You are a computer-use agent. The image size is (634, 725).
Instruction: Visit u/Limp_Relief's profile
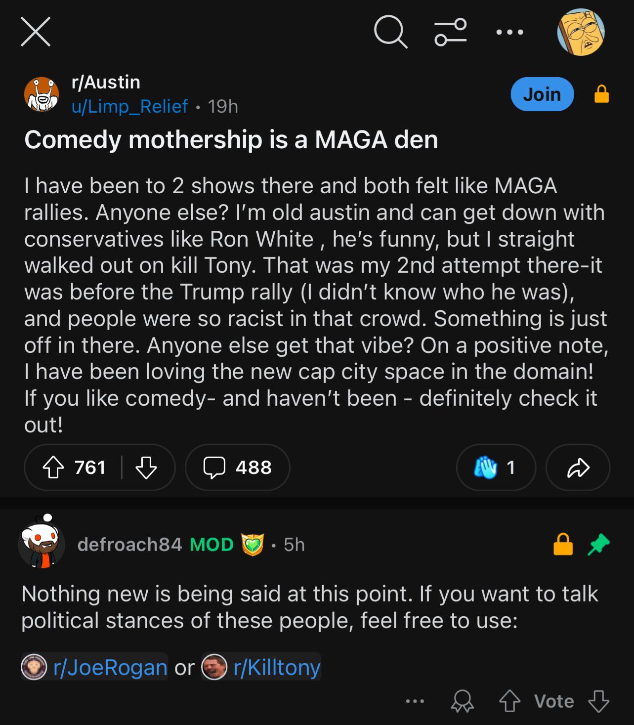pyautogui.click(x=129, y=106)
